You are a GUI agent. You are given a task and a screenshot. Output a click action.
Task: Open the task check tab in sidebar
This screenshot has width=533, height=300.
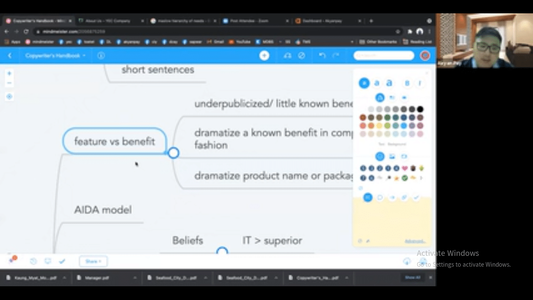coord(416,197)
